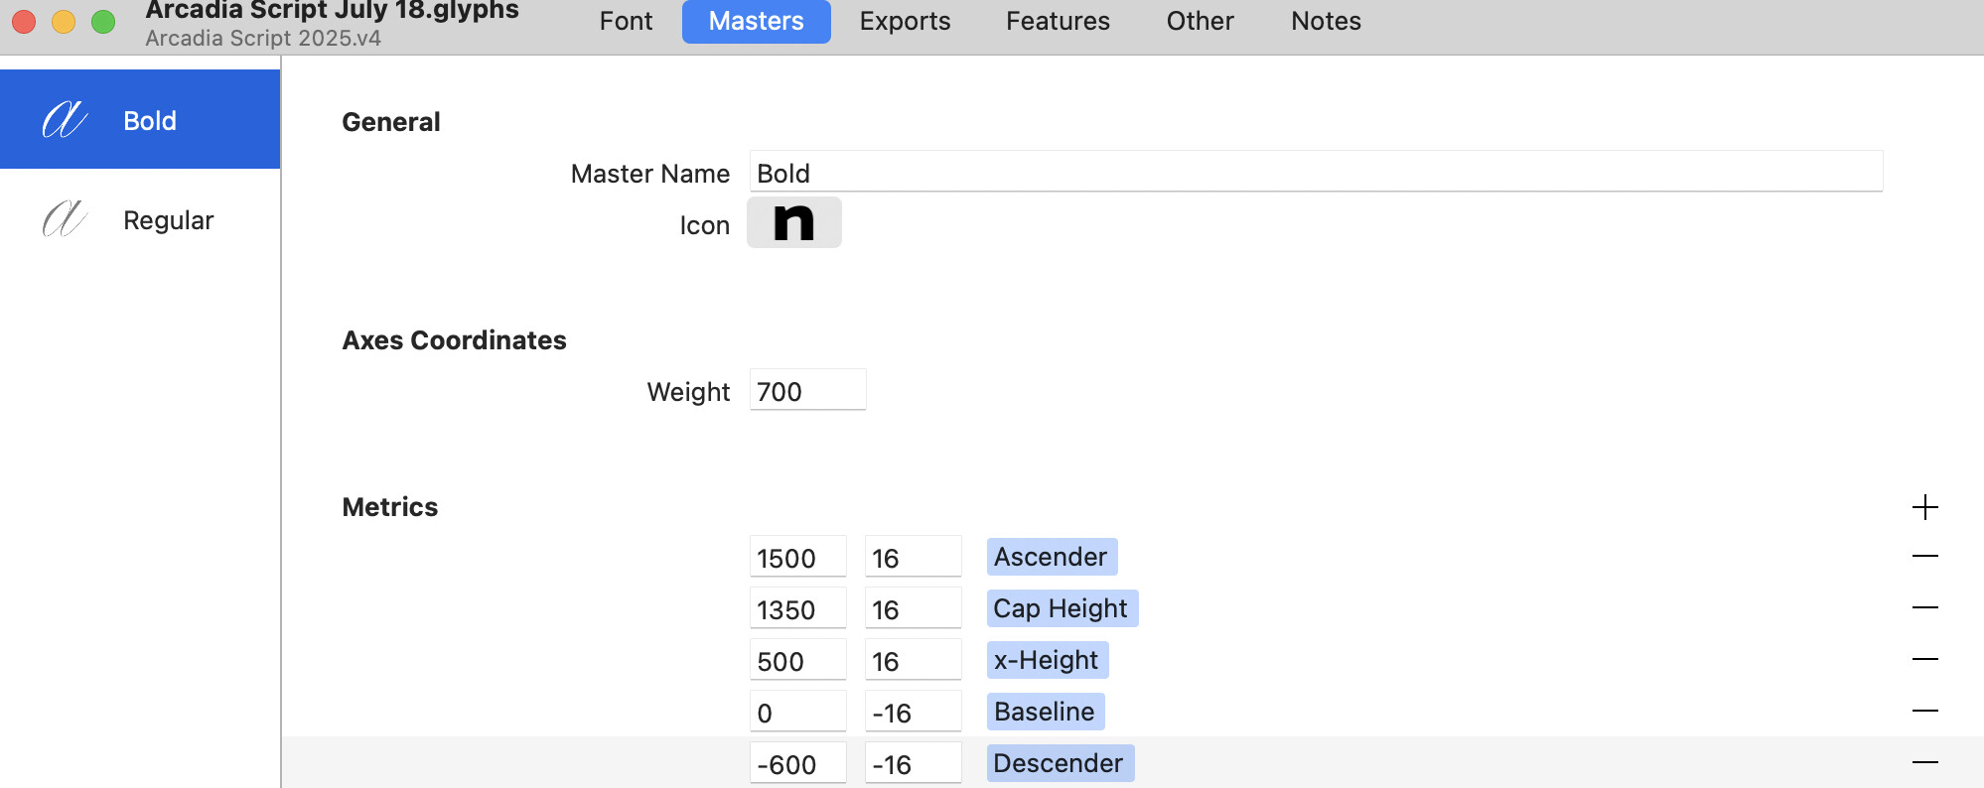This screenshot has height=788, width=1984.
Task: Open the Notes tab
Action: pos(1326,21)
